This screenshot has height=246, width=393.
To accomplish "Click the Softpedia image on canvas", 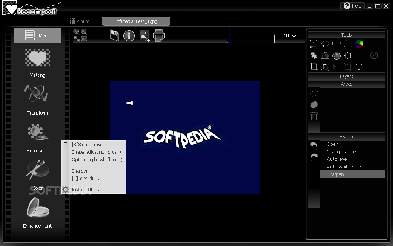I will click(x=185, y=138).
